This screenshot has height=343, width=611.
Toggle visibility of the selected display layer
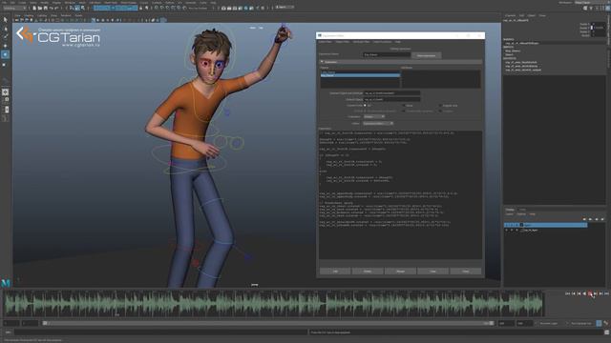pyautogui.click(x=507, y=225)
